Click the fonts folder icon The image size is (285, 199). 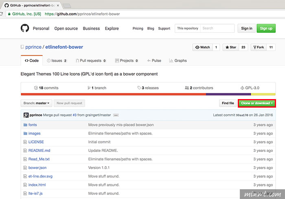tap(25, 125)
